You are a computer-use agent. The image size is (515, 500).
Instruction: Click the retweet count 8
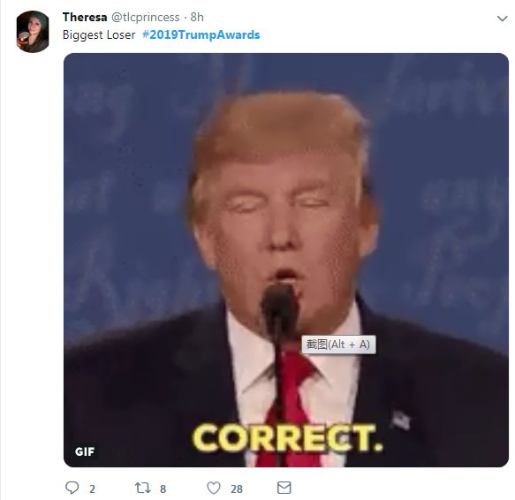coord(163,489)
